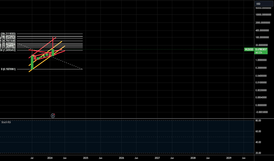Click the 0.01000000 price axis label

(261, 83)
